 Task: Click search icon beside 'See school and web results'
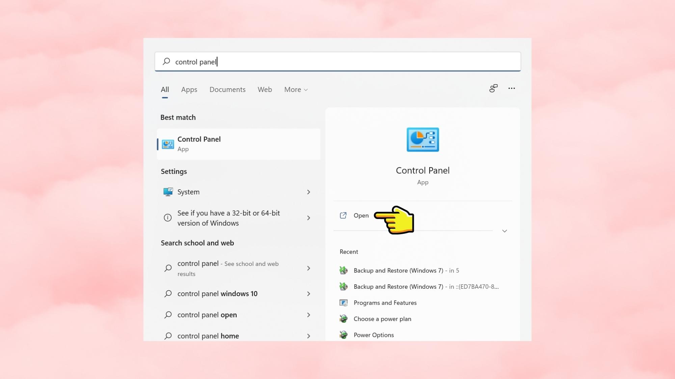coord(168,268)
